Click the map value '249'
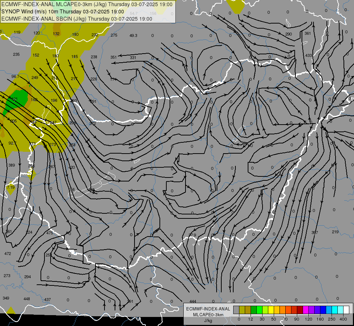This screenshot has height=326, width=354. pyautogui.click(x=35, y=78)
